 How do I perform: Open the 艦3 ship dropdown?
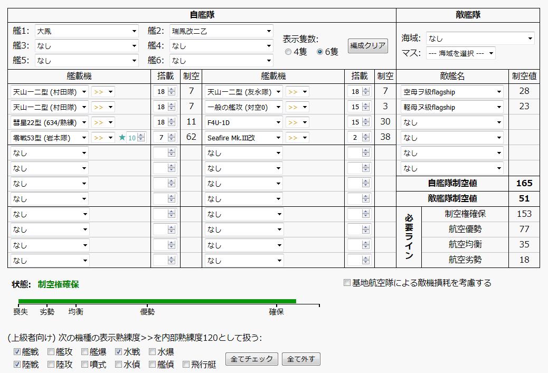87,46
